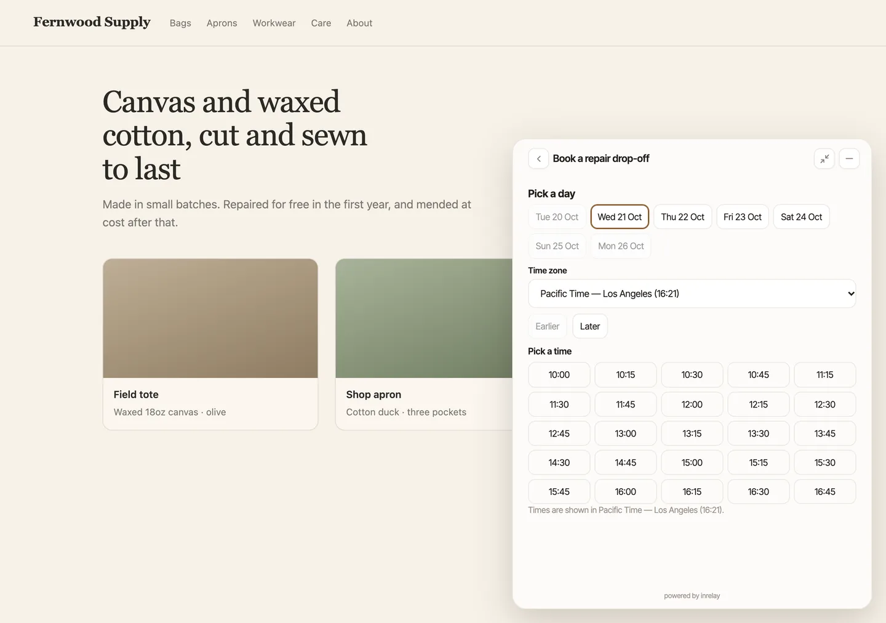Go to the Aprons section
886x623 pixels.
[221, 23]
